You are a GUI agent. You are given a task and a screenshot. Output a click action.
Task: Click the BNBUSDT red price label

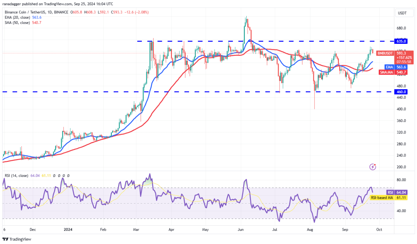(x=386, y=53)
